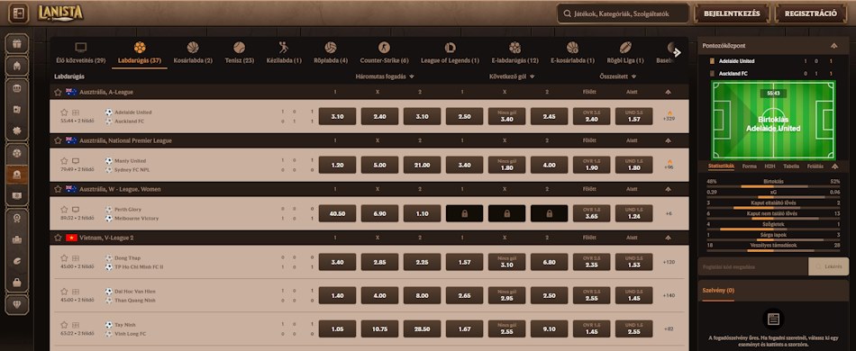Open match tracker icon for Dong Thap match
This screenshot has height=351, width=856.
click(x=76, y=257)
